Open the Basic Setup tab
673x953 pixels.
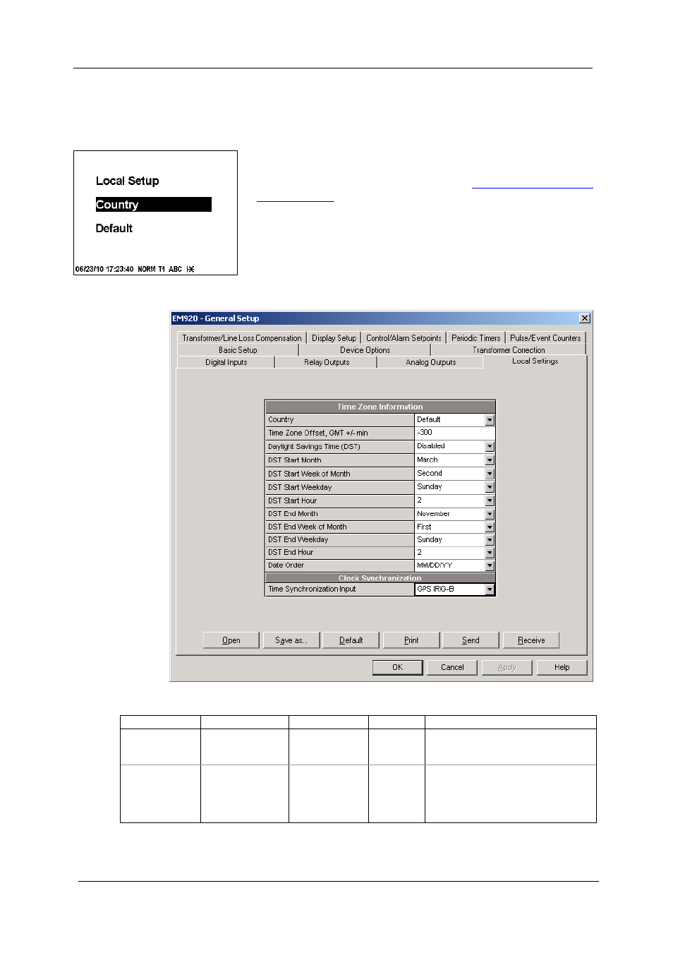(238, 350)
